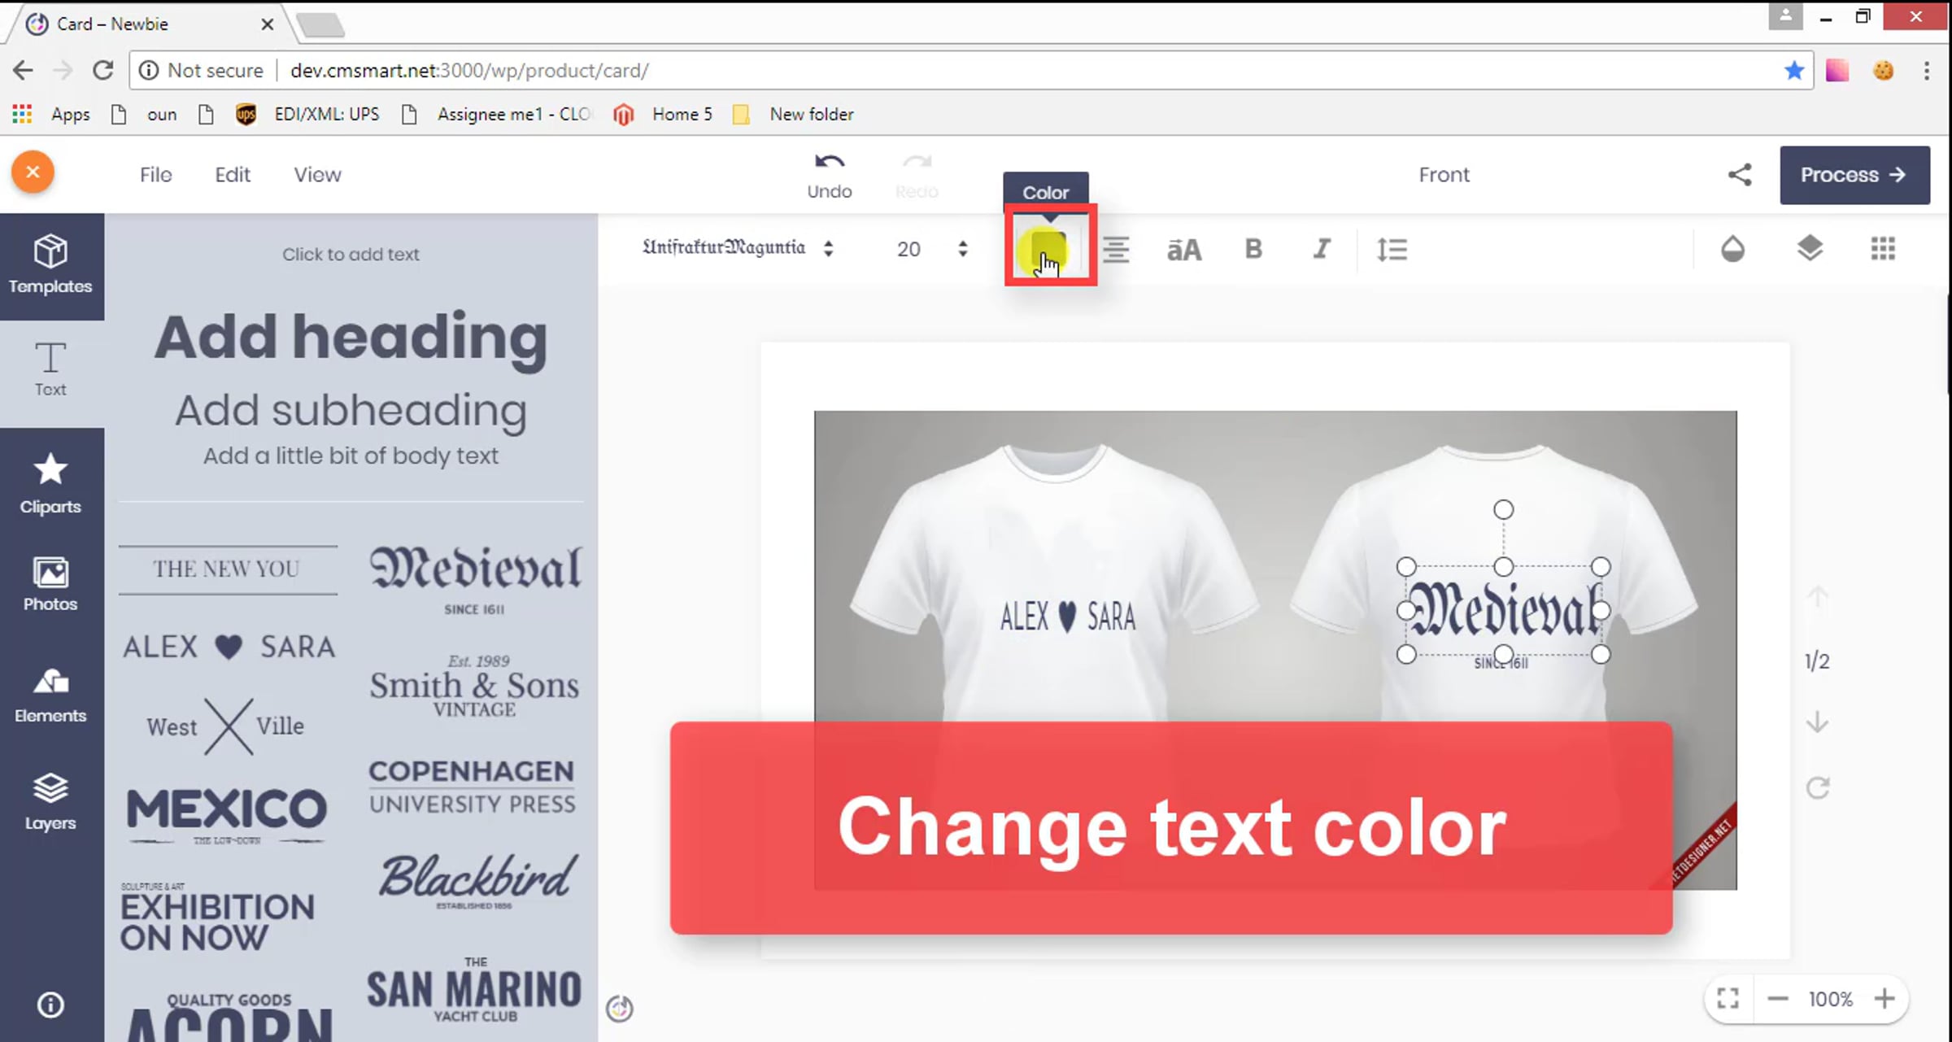
Task: Open the Cliparts panel
Action: coord(50,484)
